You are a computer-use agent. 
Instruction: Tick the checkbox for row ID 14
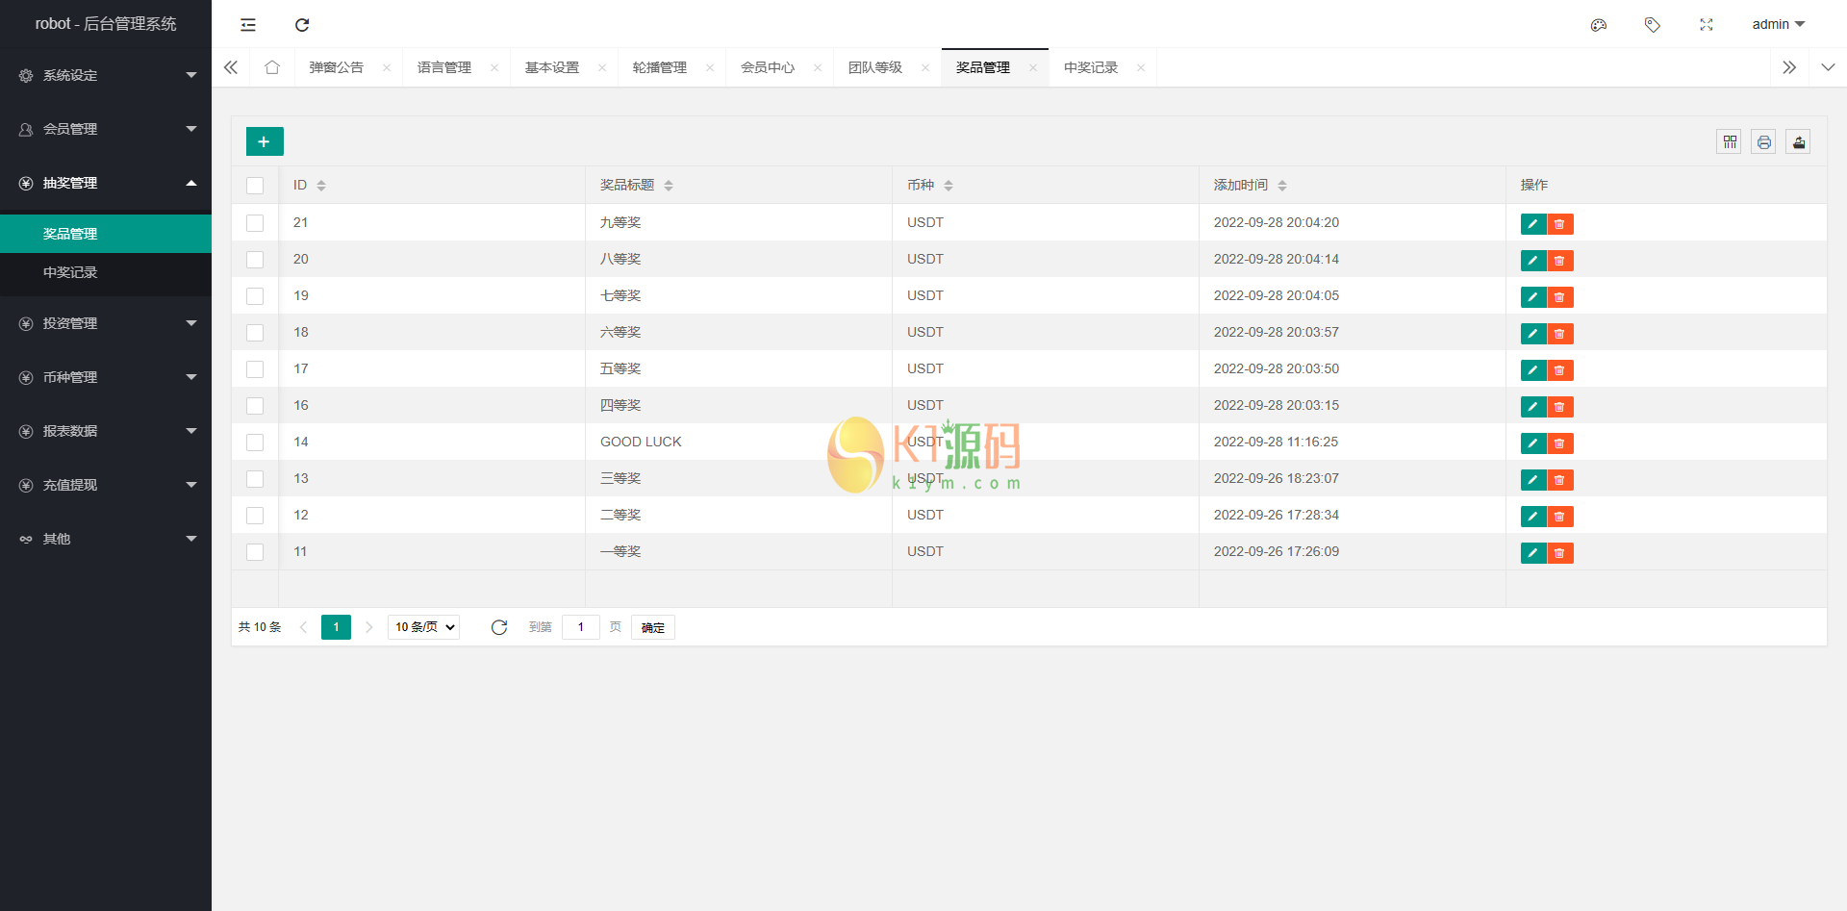(x=255, y=443)
